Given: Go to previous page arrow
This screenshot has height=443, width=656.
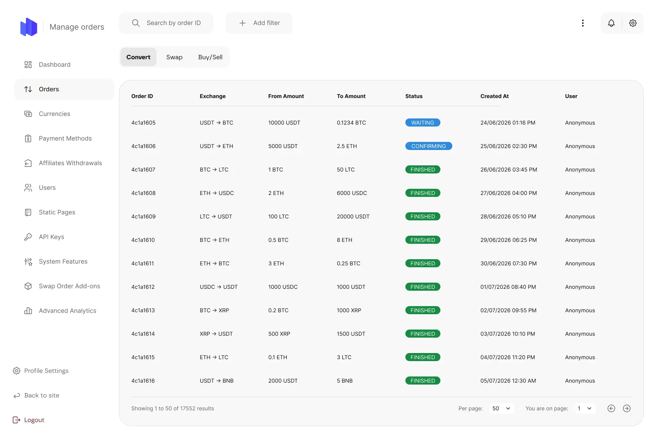Looking at the screenshot, I should pyautogui.click(x=611, y=408).
